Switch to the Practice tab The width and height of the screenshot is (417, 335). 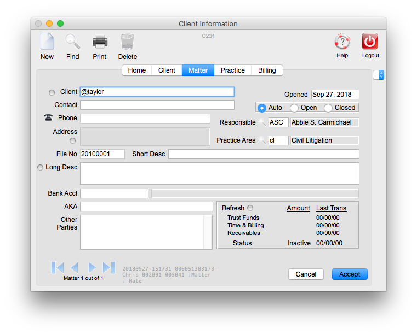(x=233, y=70)
